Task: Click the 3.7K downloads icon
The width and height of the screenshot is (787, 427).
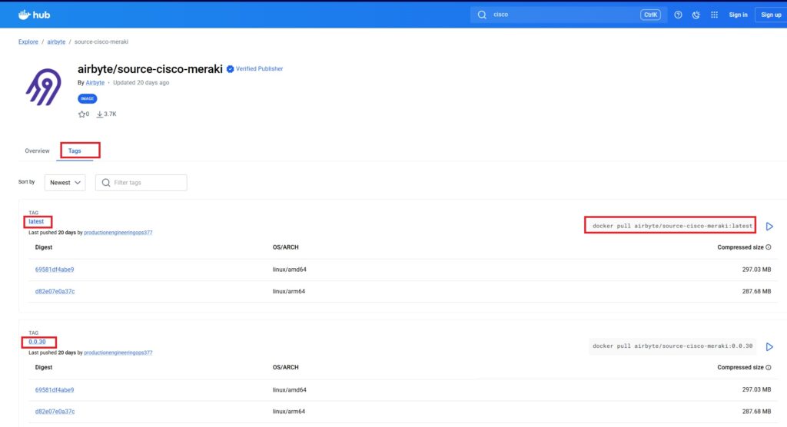Action: [x=100, y=114]
